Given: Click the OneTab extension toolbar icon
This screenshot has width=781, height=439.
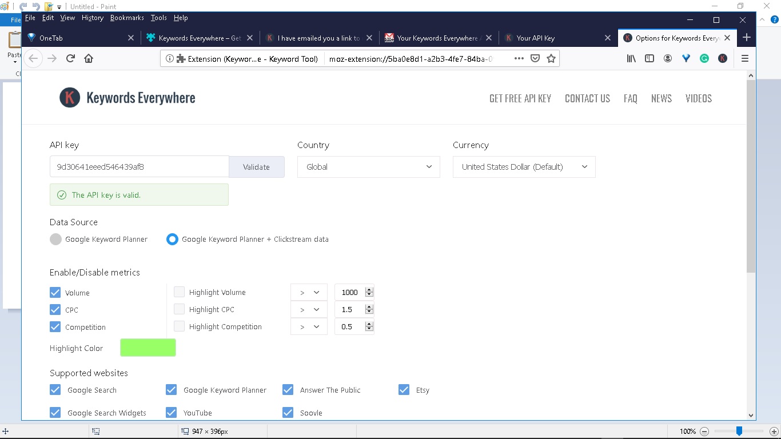Looking at the screenshot, I should [x=686, y=58].
